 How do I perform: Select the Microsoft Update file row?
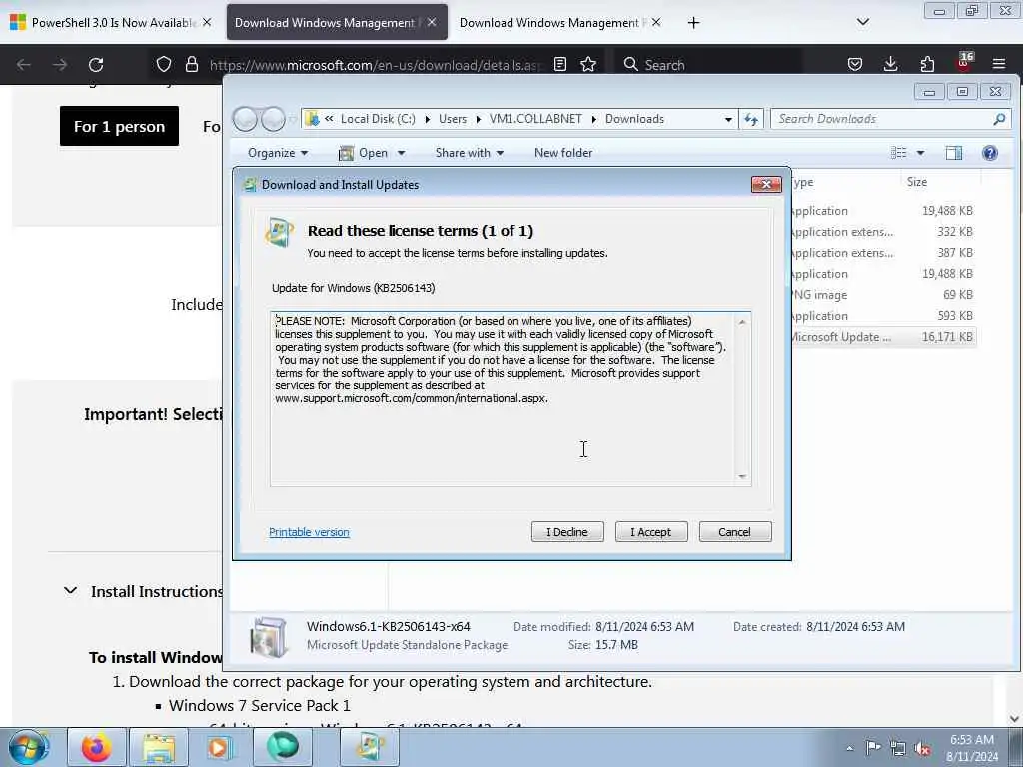coord(884,337)
